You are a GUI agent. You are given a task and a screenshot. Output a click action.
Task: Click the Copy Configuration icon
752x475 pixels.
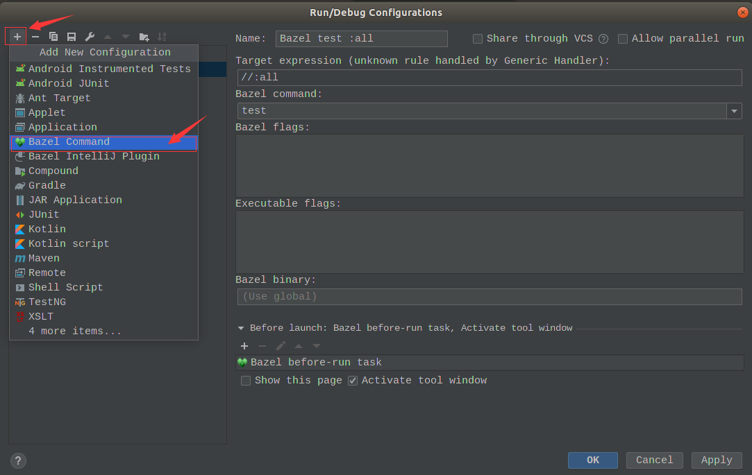click(53, 36)
